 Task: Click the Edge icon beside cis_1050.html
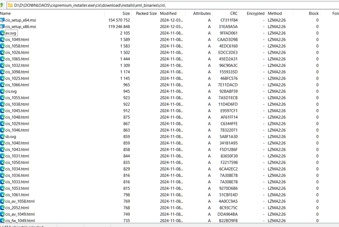pyautogui.click(x=2, y=163)
